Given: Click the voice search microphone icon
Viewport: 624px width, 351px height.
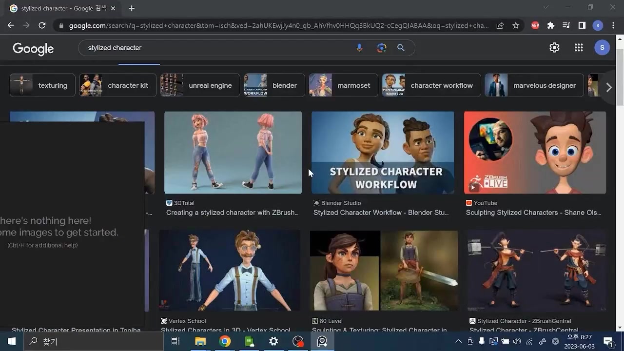Looking at the screenshot, I should point(359,48).
